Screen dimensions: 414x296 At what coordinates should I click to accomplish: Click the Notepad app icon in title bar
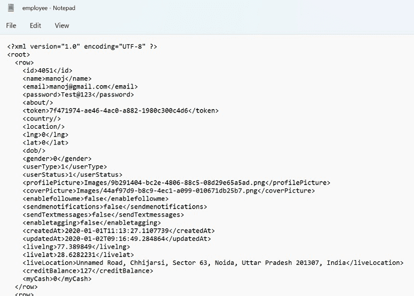pos(11,8)
